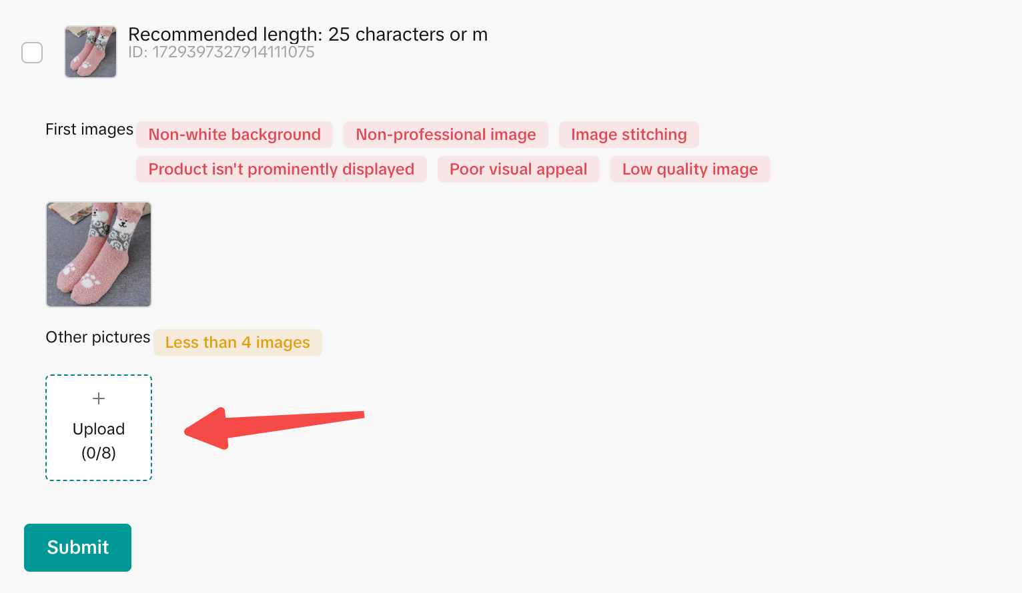Click the 'Less than 4 images' warning tag
Image resolution: width=1022 pixels, height=593 pixels.
pos(237,342)
